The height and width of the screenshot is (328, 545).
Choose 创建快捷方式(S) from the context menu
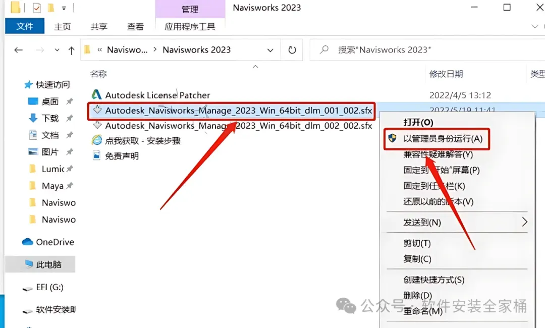click(x=434, y=280)
